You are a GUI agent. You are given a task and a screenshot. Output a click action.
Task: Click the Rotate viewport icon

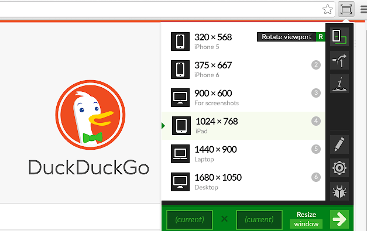point(339,37)
